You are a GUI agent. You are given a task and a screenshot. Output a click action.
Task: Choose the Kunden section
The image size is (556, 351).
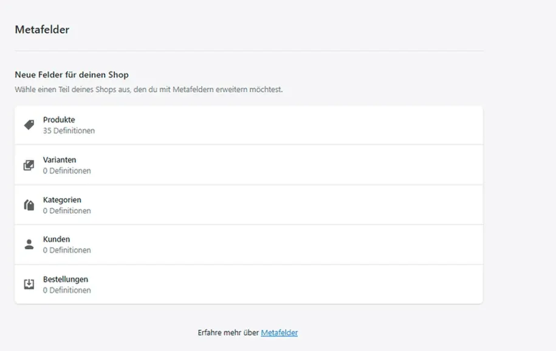(x=57, y=239)
